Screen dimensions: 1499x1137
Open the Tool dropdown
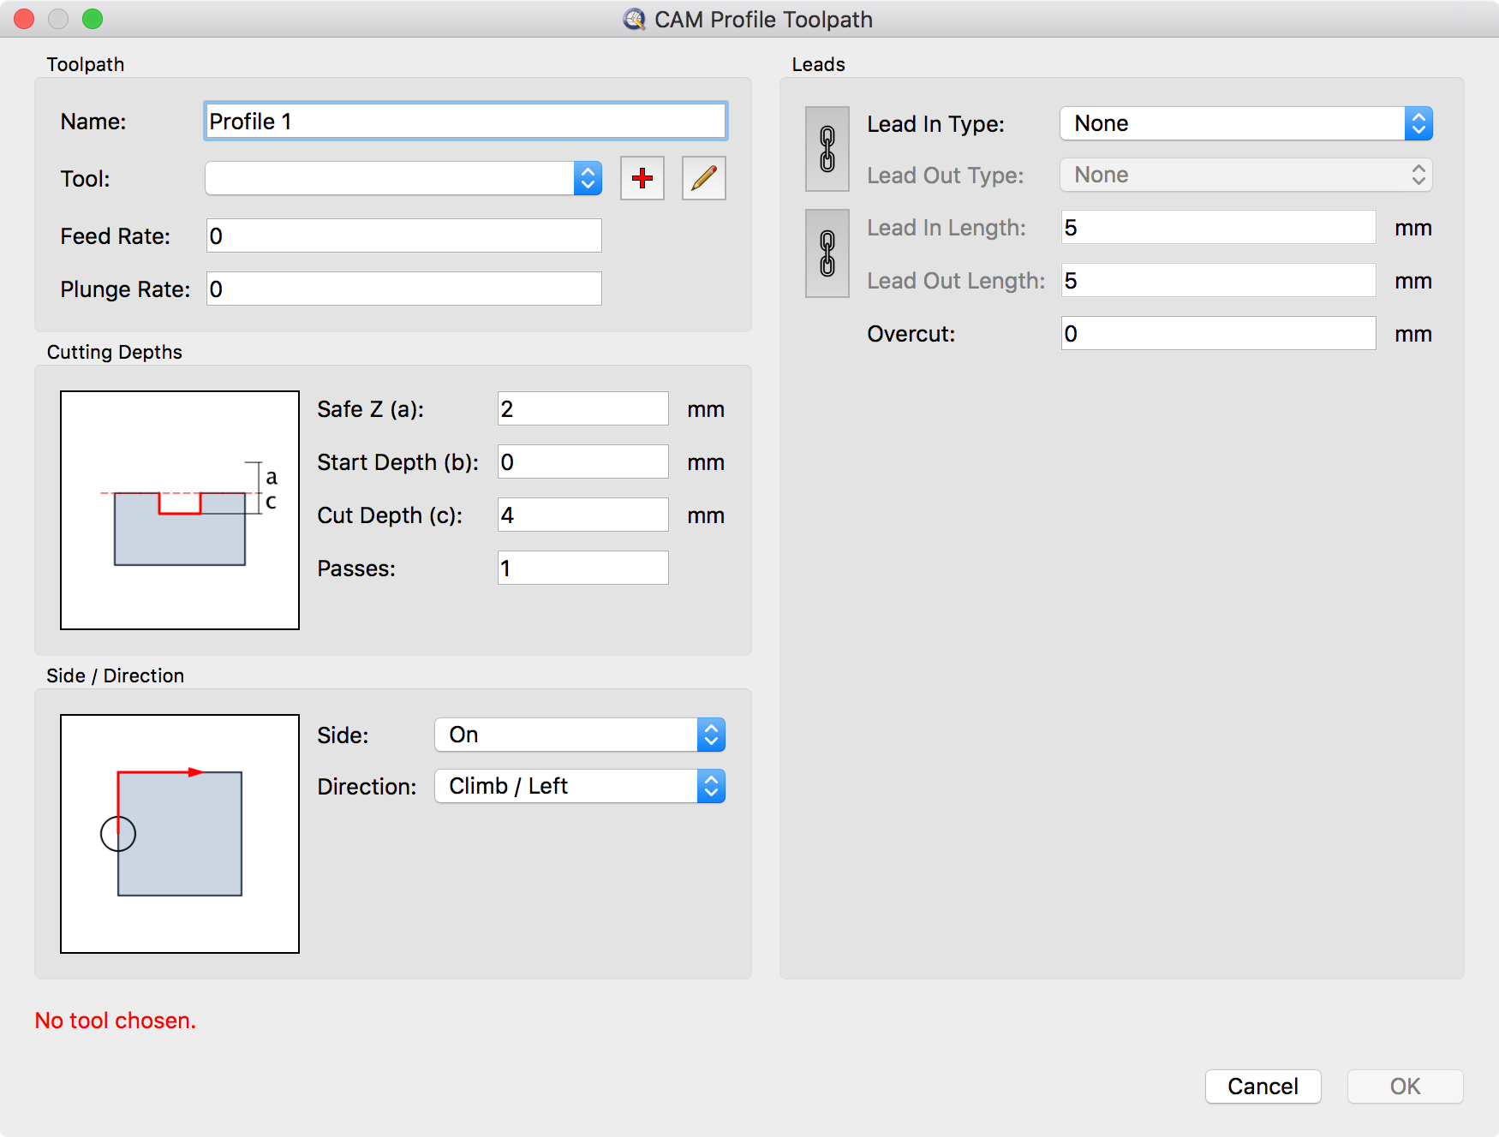(403, 178)
